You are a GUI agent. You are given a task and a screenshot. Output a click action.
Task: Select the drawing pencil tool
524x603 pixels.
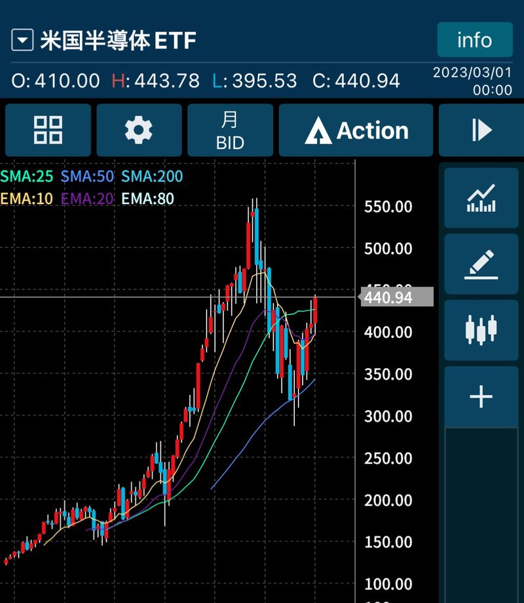(x=481, y=264)
